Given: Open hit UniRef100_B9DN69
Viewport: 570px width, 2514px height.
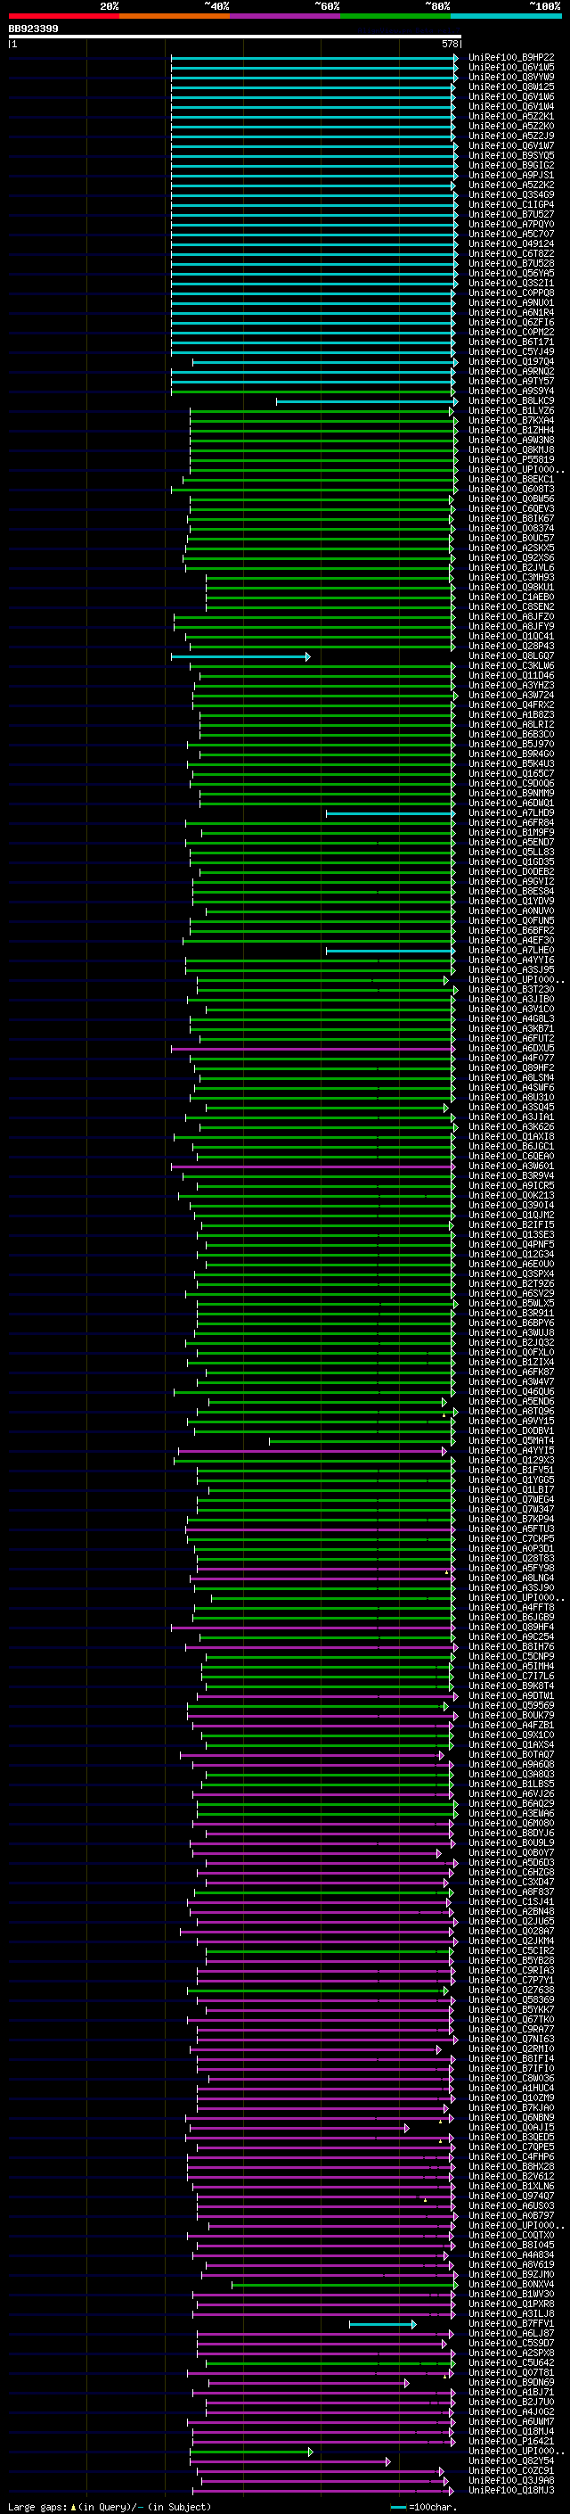Looking at the screenshot, I should pyautogui.click(x=511, y=2381).
